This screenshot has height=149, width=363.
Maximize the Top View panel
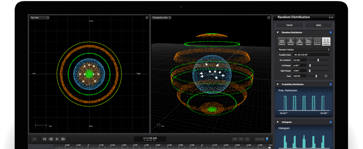(147, 18)
